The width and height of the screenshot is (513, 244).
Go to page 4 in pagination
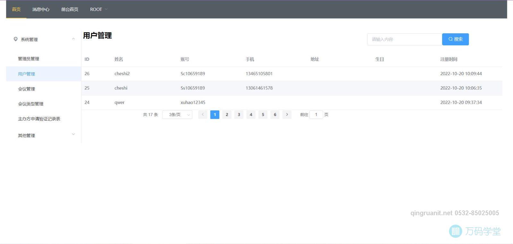[x=251, y=114]
